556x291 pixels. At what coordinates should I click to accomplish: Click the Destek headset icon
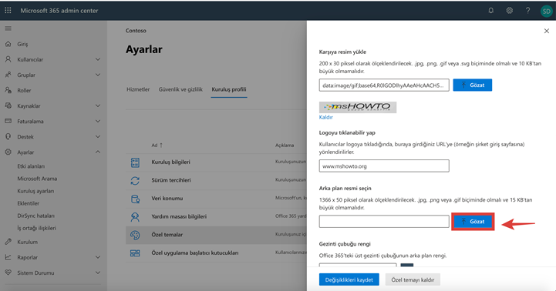pos(8,137)
